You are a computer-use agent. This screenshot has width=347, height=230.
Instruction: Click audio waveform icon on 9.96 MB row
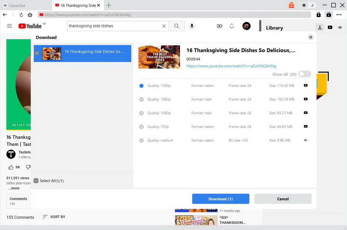click(x=306, y=140)
